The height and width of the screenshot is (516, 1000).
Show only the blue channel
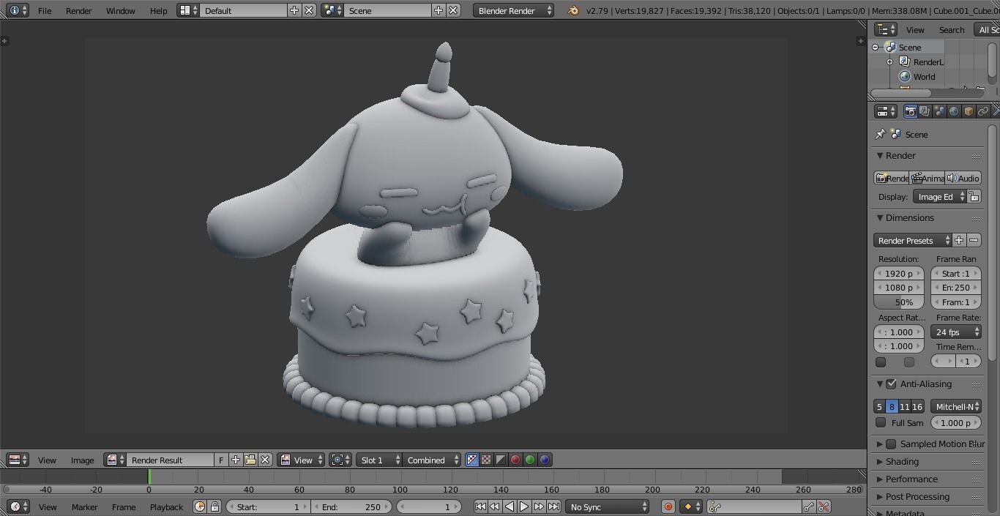click(x=545, y=460)
